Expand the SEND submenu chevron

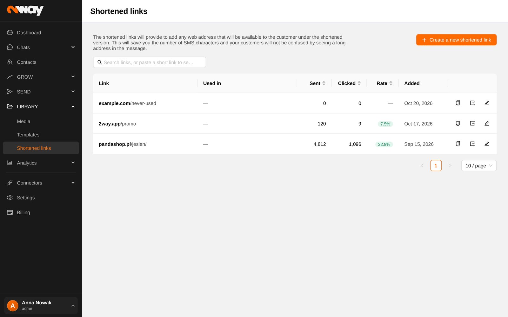pyautogui.click(x=73, y=92)
